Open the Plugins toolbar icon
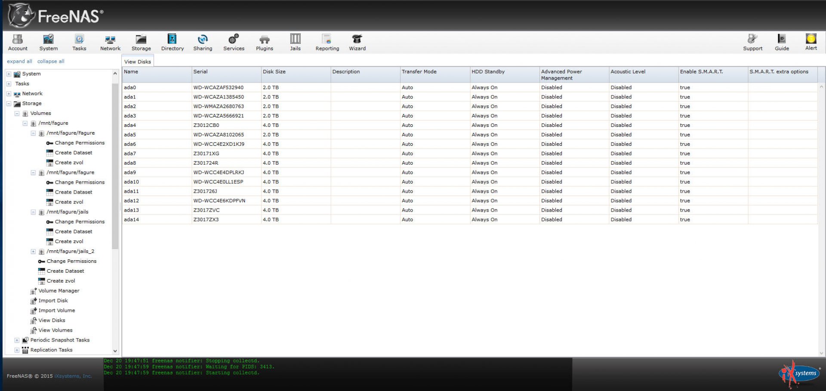The height and width of the screenshot is (391, 826). point(265,42)
